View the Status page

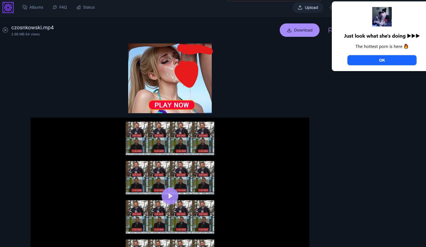(x=86, y=7)
